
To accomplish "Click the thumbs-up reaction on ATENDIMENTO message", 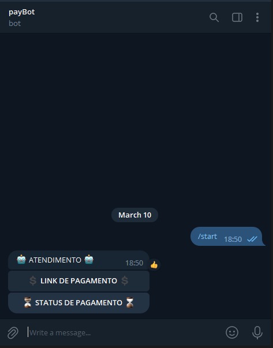I will coord(154,264).
